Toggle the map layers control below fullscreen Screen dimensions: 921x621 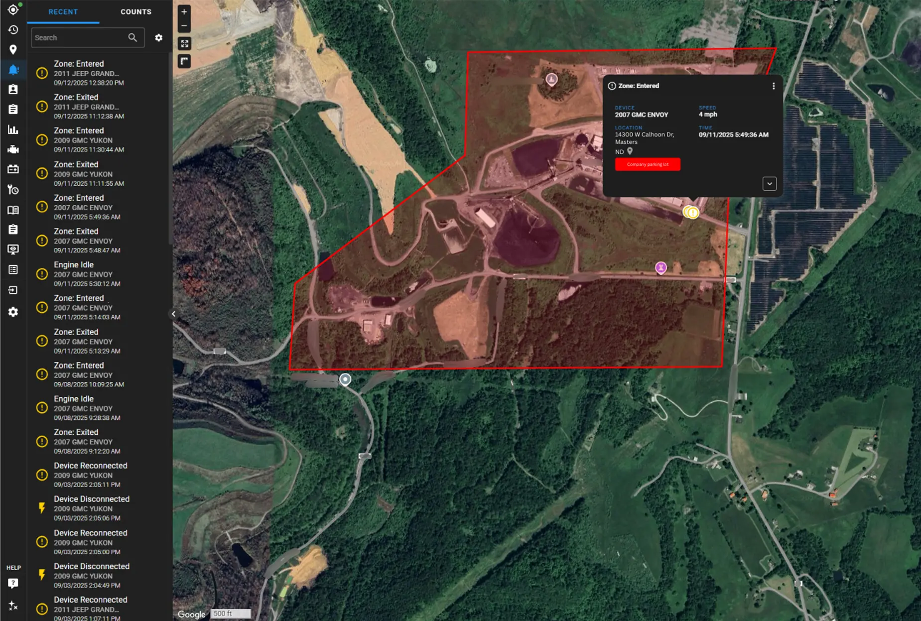184,61
